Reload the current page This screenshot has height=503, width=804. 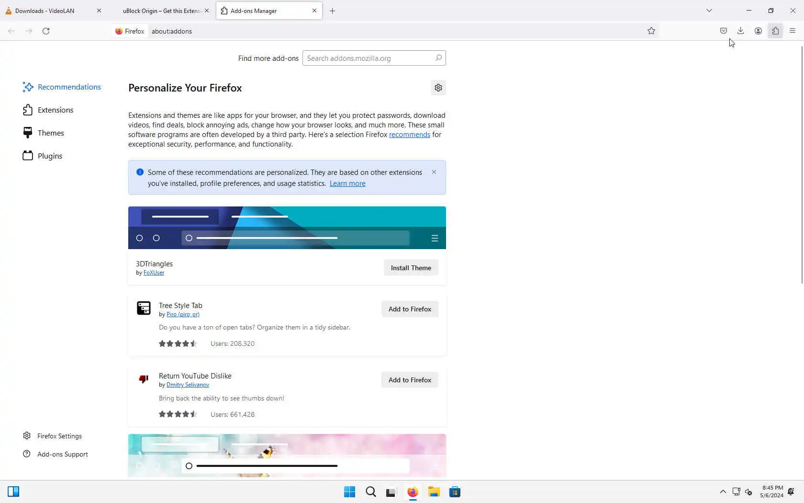[46, 31]
